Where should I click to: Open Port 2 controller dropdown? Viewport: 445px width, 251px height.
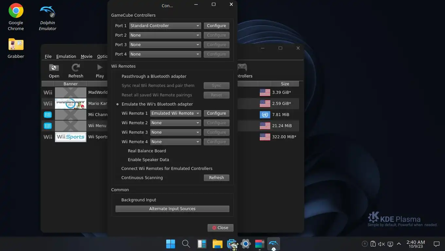click(165, 35)
